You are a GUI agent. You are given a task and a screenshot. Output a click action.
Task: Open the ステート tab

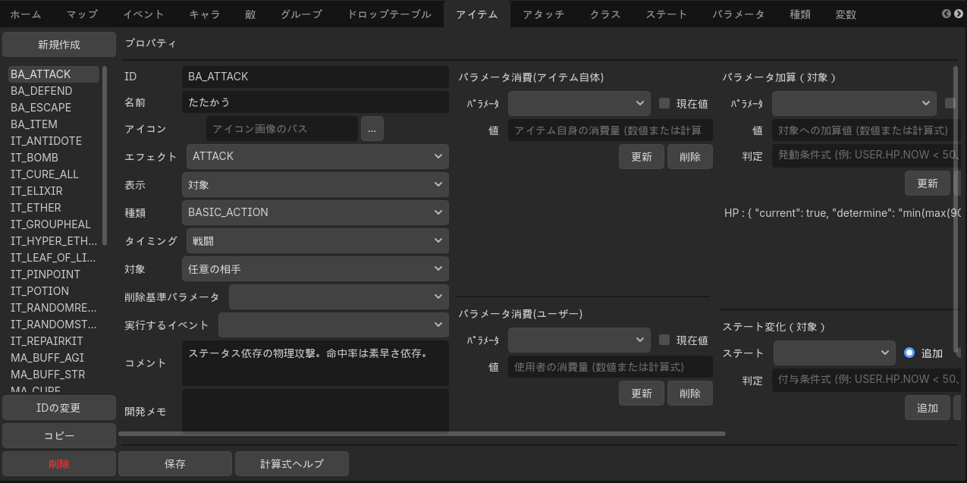[667, 14]
